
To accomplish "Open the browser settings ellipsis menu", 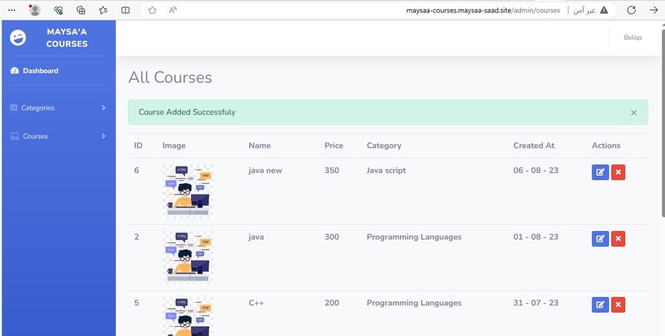I will coord(12,10).
